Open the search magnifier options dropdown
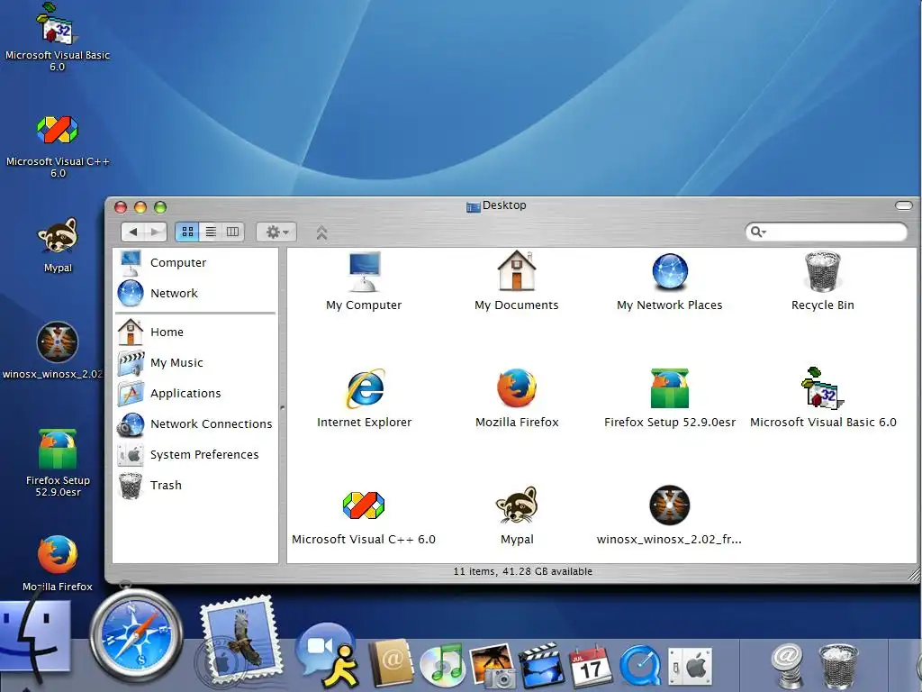The width and height of the screenshot is (922, 692). click(x=758, y=232)
